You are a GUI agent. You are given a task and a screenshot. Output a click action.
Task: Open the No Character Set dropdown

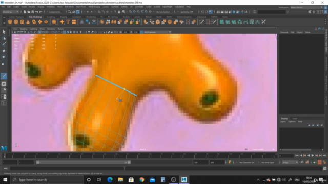click(247, 163)
